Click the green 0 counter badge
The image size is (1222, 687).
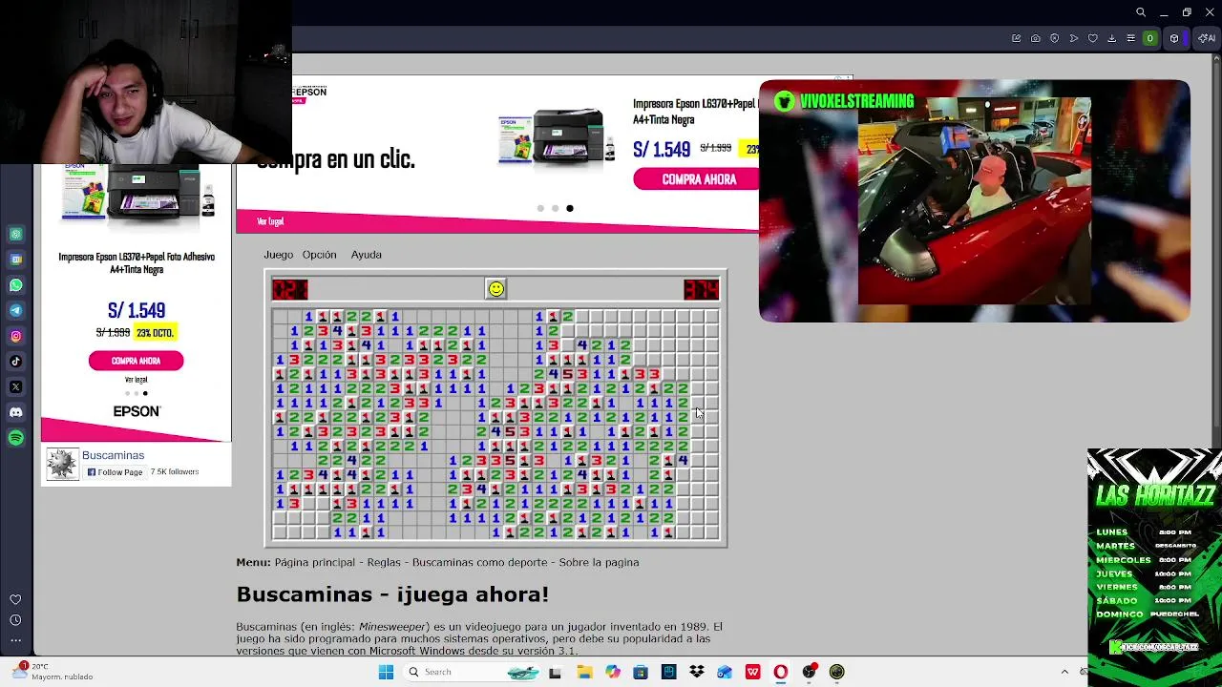1149,38
